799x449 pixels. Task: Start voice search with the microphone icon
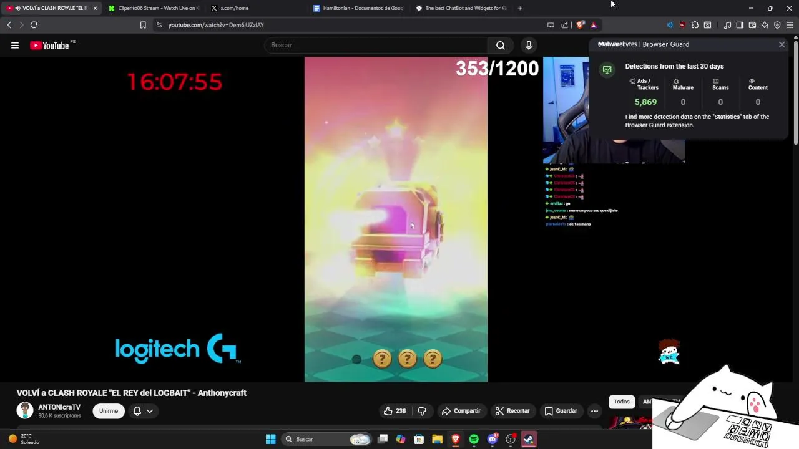pyautogui.click(x=529, y=45)
